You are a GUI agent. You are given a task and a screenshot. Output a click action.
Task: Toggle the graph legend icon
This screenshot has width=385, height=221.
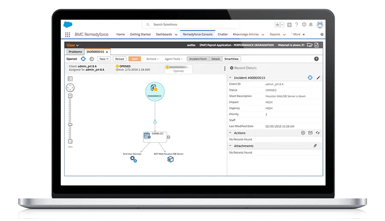point(70,79)
